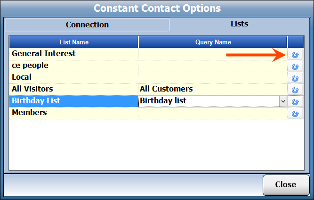Refresh the All Visitors list row

[x=295, y=90]
